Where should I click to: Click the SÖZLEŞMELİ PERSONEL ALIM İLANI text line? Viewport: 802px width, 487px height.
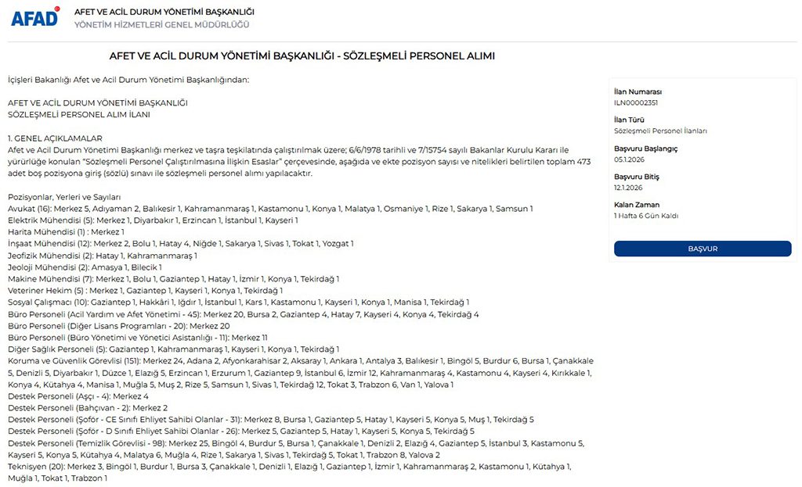[78, 114]
